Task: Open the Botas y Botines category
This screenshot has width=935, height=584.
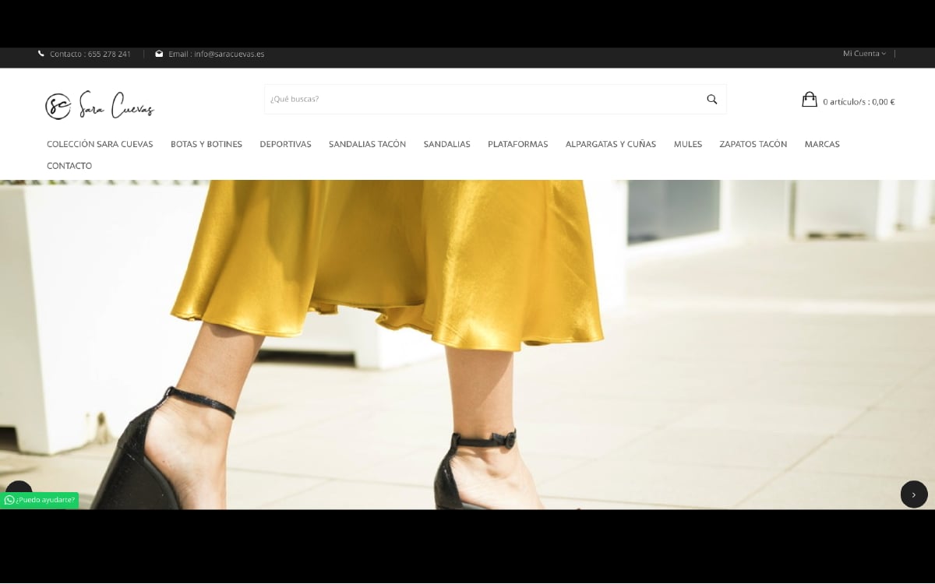Action: point(206,144)
